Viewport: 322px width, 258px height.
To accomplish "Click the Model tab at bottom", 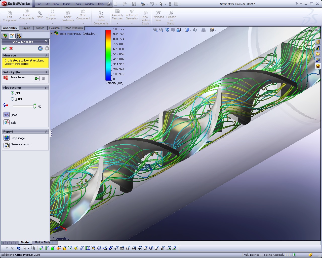I will point(25,242).
